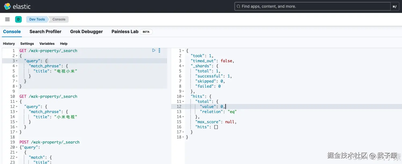The image size is (402, 164).
Task: Collapse the second request body at line 11
Action: (x=17, y=102)
